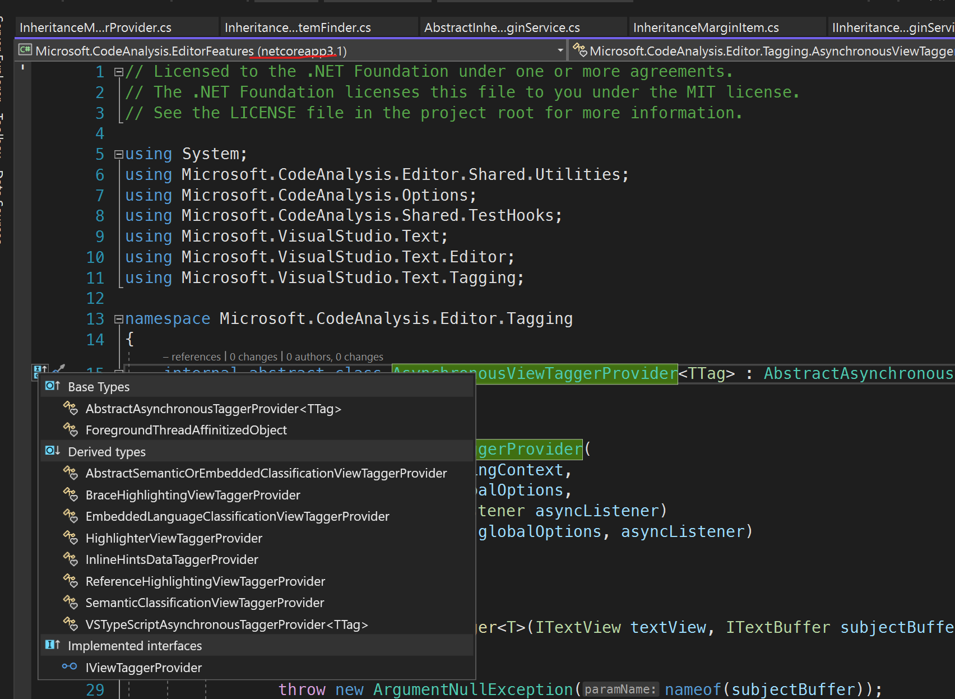Click class icon in the type navigation dropdown

point(580,50)
